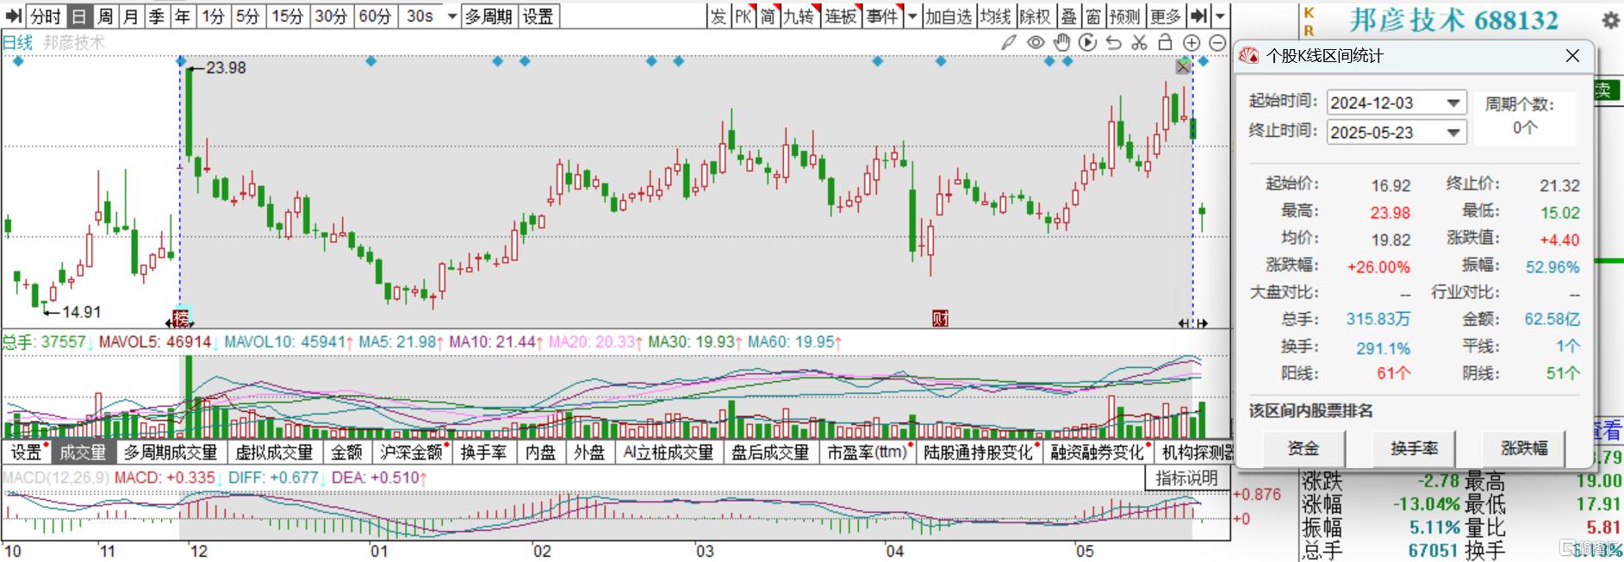Open indicator 设置 in the bottom tab bar
This screenshot has width=1624, height=562.
click(x=26, y=453)
